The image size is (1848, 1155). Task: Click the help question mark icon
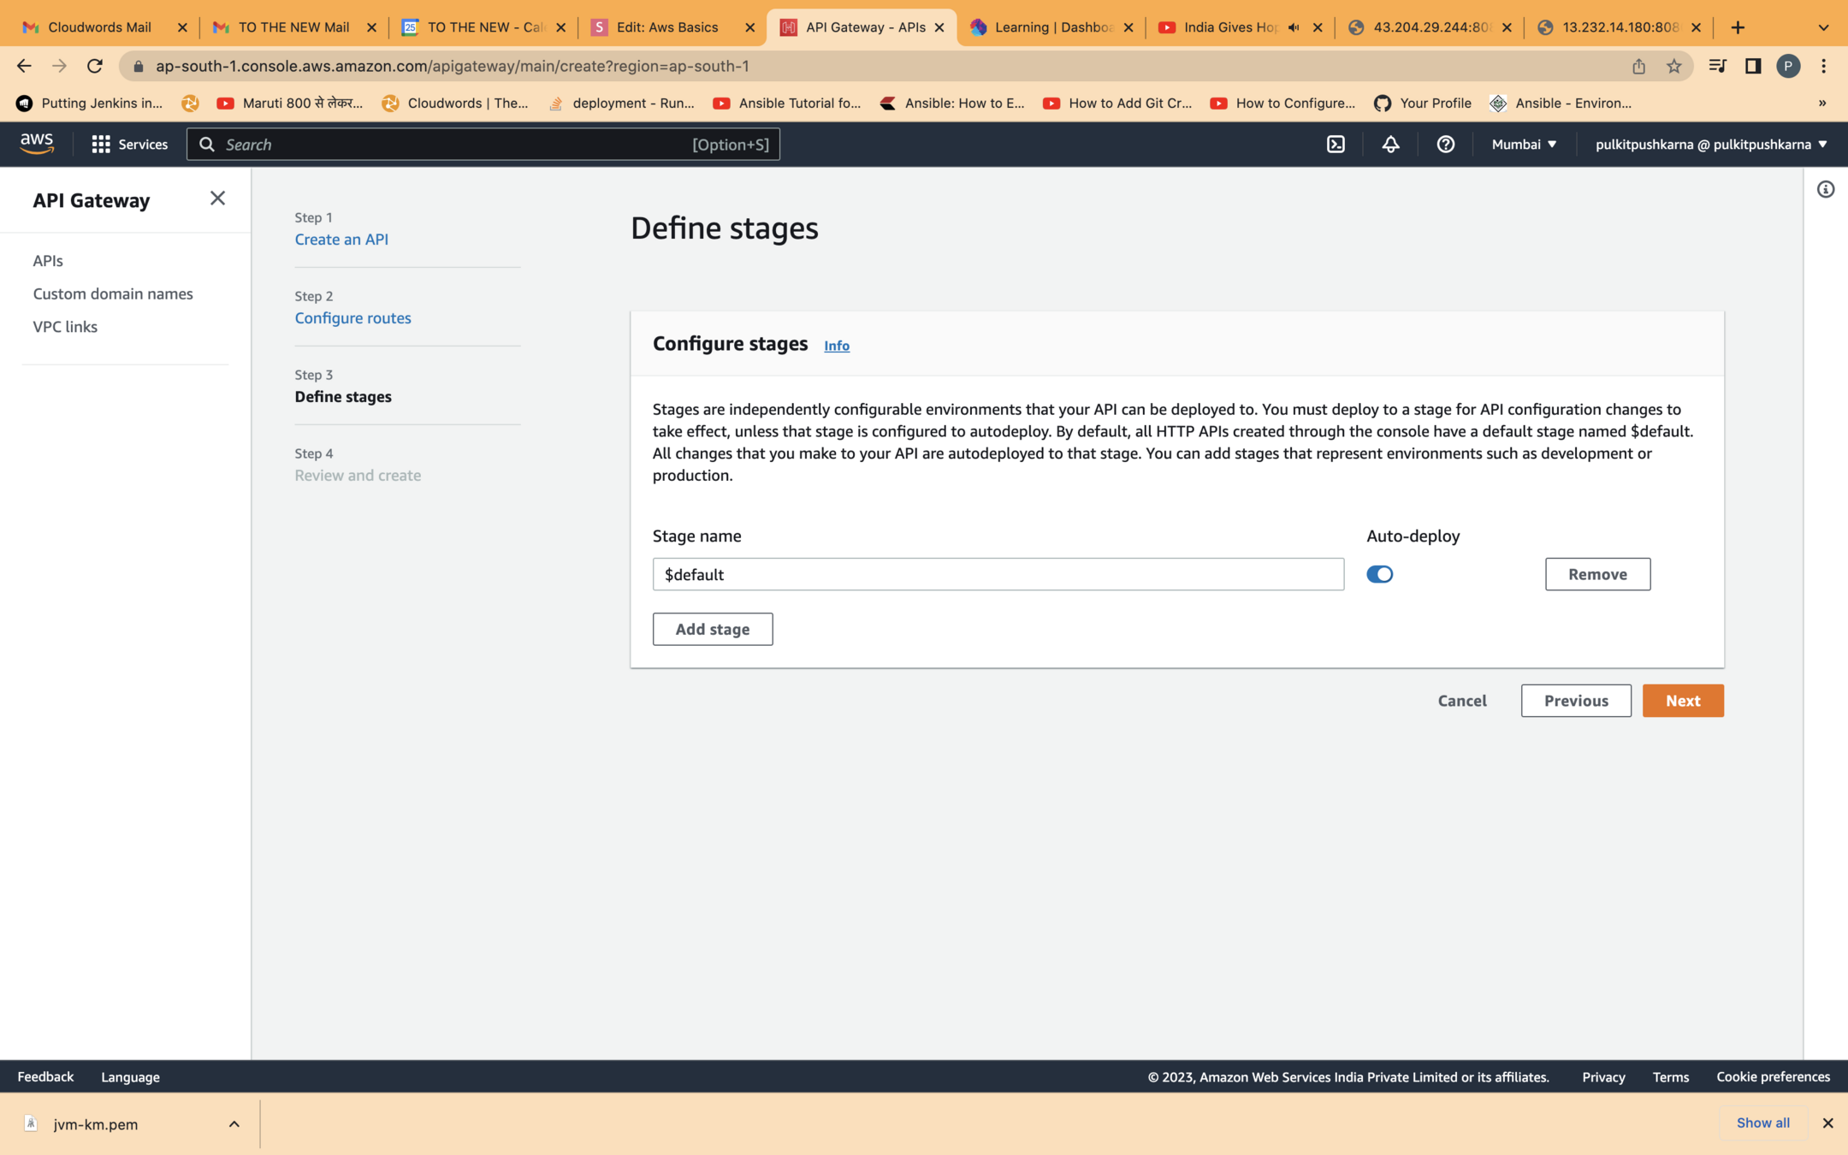pos(1445,145)
